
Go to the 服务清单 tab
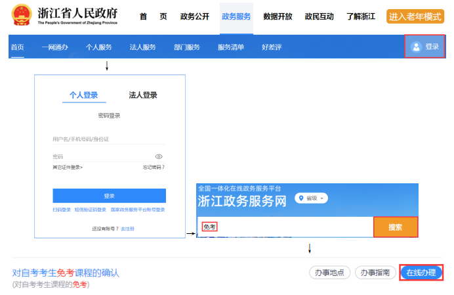(x=231, y=47)
